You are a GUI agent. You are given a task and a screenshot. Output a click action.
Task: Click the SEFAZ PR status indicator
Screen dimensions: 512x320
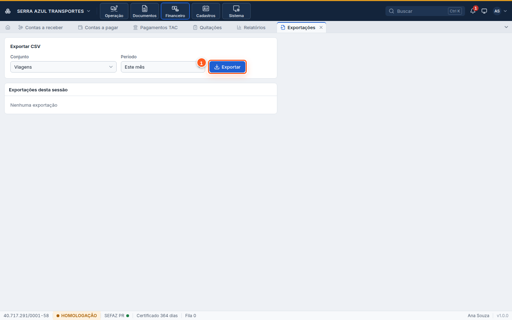click(117, 316)
